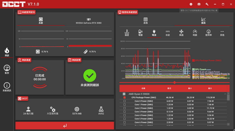Image resolution: width=235 pixels, height=131 pixels.
Task: Click the diamond handle on graph timeline slider
Action: [x=174, y=82]
